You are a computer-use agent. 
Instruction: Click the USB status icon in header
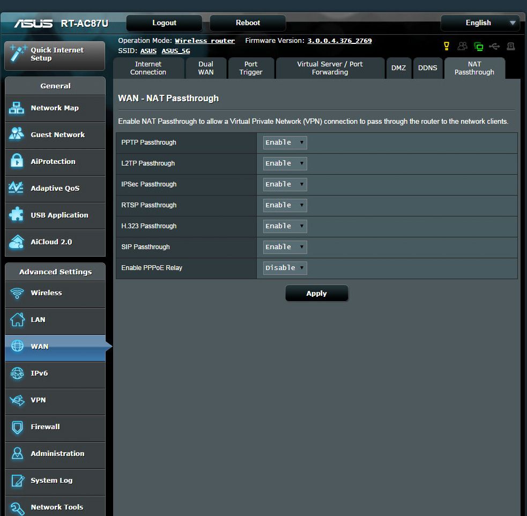pyautogui.click(x=494, y=47)
